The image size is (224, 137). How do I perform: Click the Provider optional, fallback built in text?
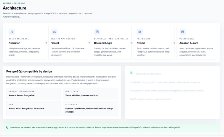click(x=148, y=74)
